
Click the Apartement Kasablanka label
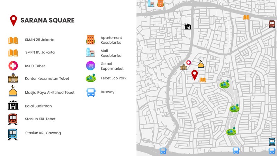coord(111,40)
